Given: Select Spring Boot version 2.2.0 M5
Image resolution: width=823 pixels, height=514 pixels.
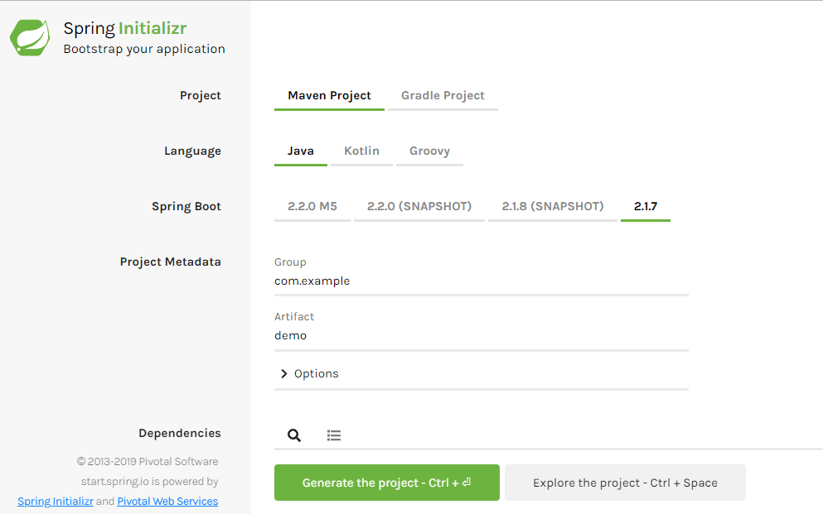Looking at the screenshot, I should click(312, 207).
